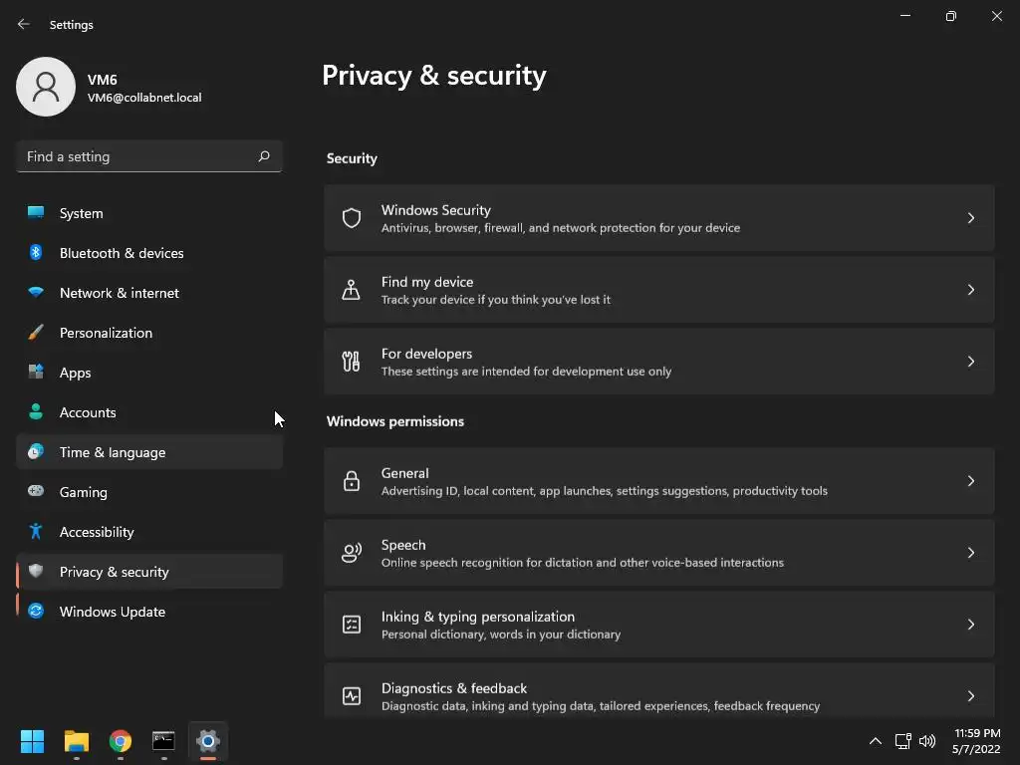The width and height of the screenshot is (1020, 765).
Task: Click the Inking & typing personalization icon
Action: click(352, 625)
